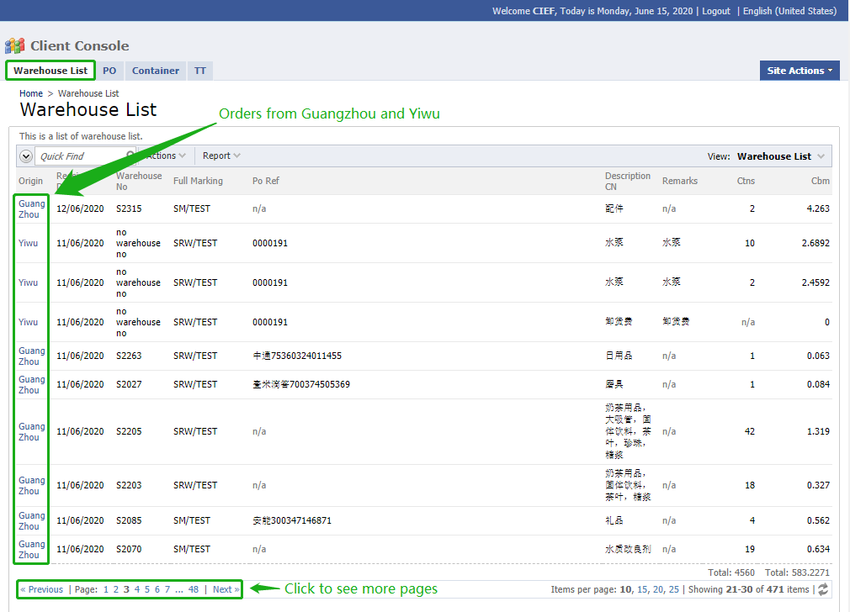The image size is (850, 612).
Task: Jump to page 48 in pagination
Action: pyautogui.click(x=194, y=589)
